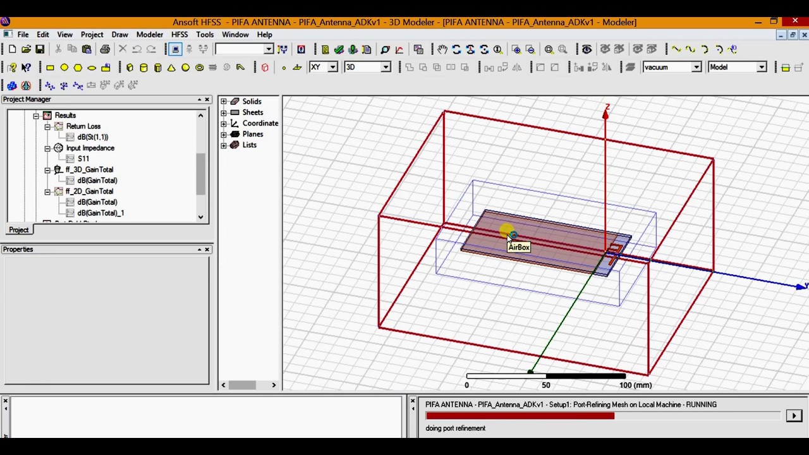
Task: Switch to the Project tab
Action: click(x=18, y=230)
